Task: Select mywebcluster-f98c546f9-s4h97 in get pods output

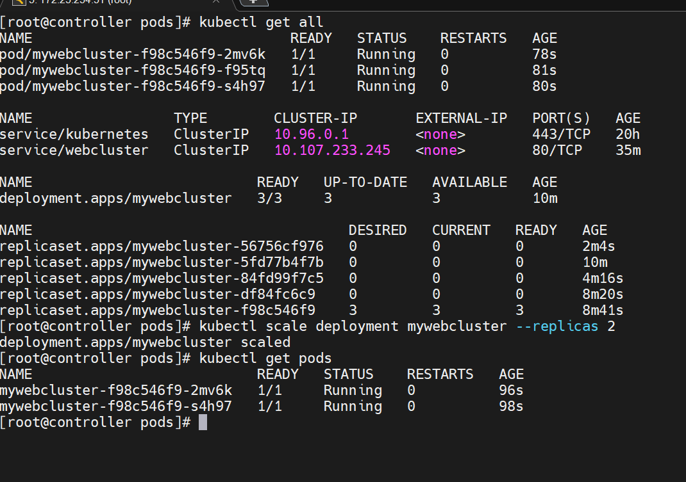Action: [116, 406]
